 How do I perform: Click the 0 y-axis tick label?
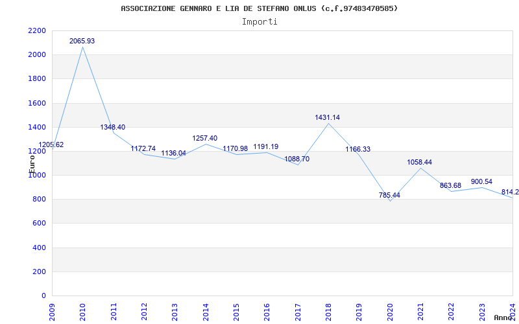point(43,296)
